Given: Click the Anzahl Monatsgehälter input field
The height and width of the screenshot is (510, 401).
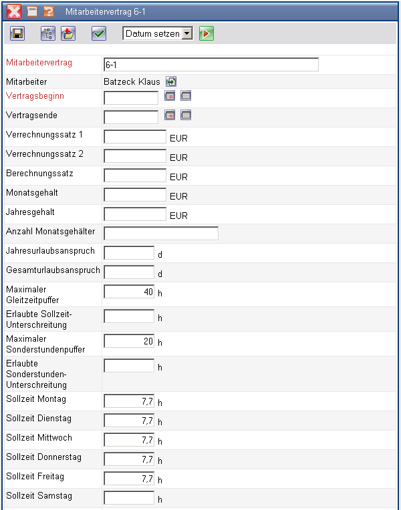Looking at the screenshot, I should point(161,234).
